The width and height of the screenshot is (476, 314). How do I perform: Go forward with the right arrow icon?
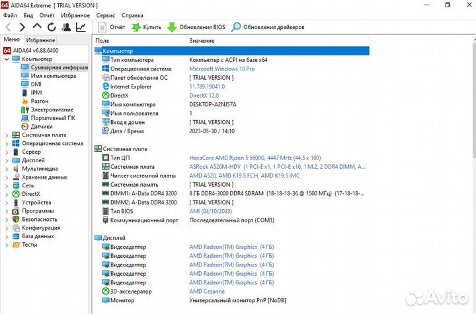click(x=22, y=27)
